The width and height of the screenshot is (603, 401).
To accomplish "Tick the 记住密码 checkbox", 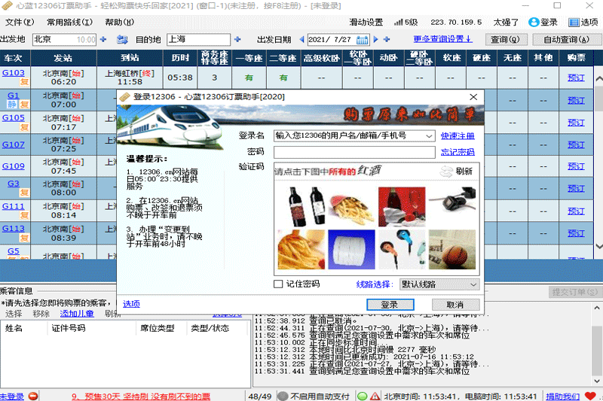I will coord(278,284).
